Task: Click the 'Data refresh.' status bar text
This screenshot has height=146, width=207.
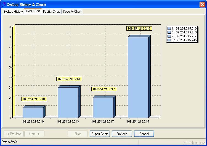Action: tap(10, 142)
